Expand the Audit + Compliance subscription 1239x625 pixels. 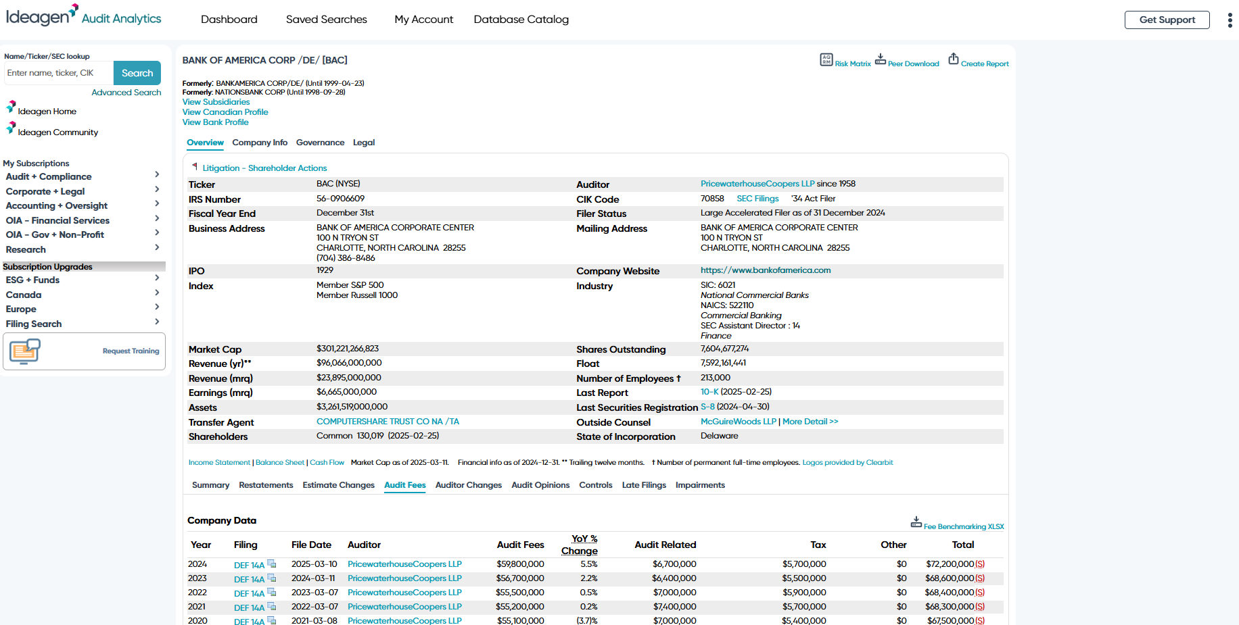(x=157, y=175)
